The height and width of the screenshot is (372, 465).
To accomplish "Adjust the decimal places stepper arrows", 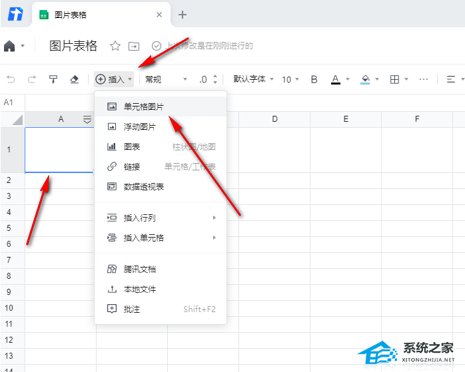I will tap(215, 79).
